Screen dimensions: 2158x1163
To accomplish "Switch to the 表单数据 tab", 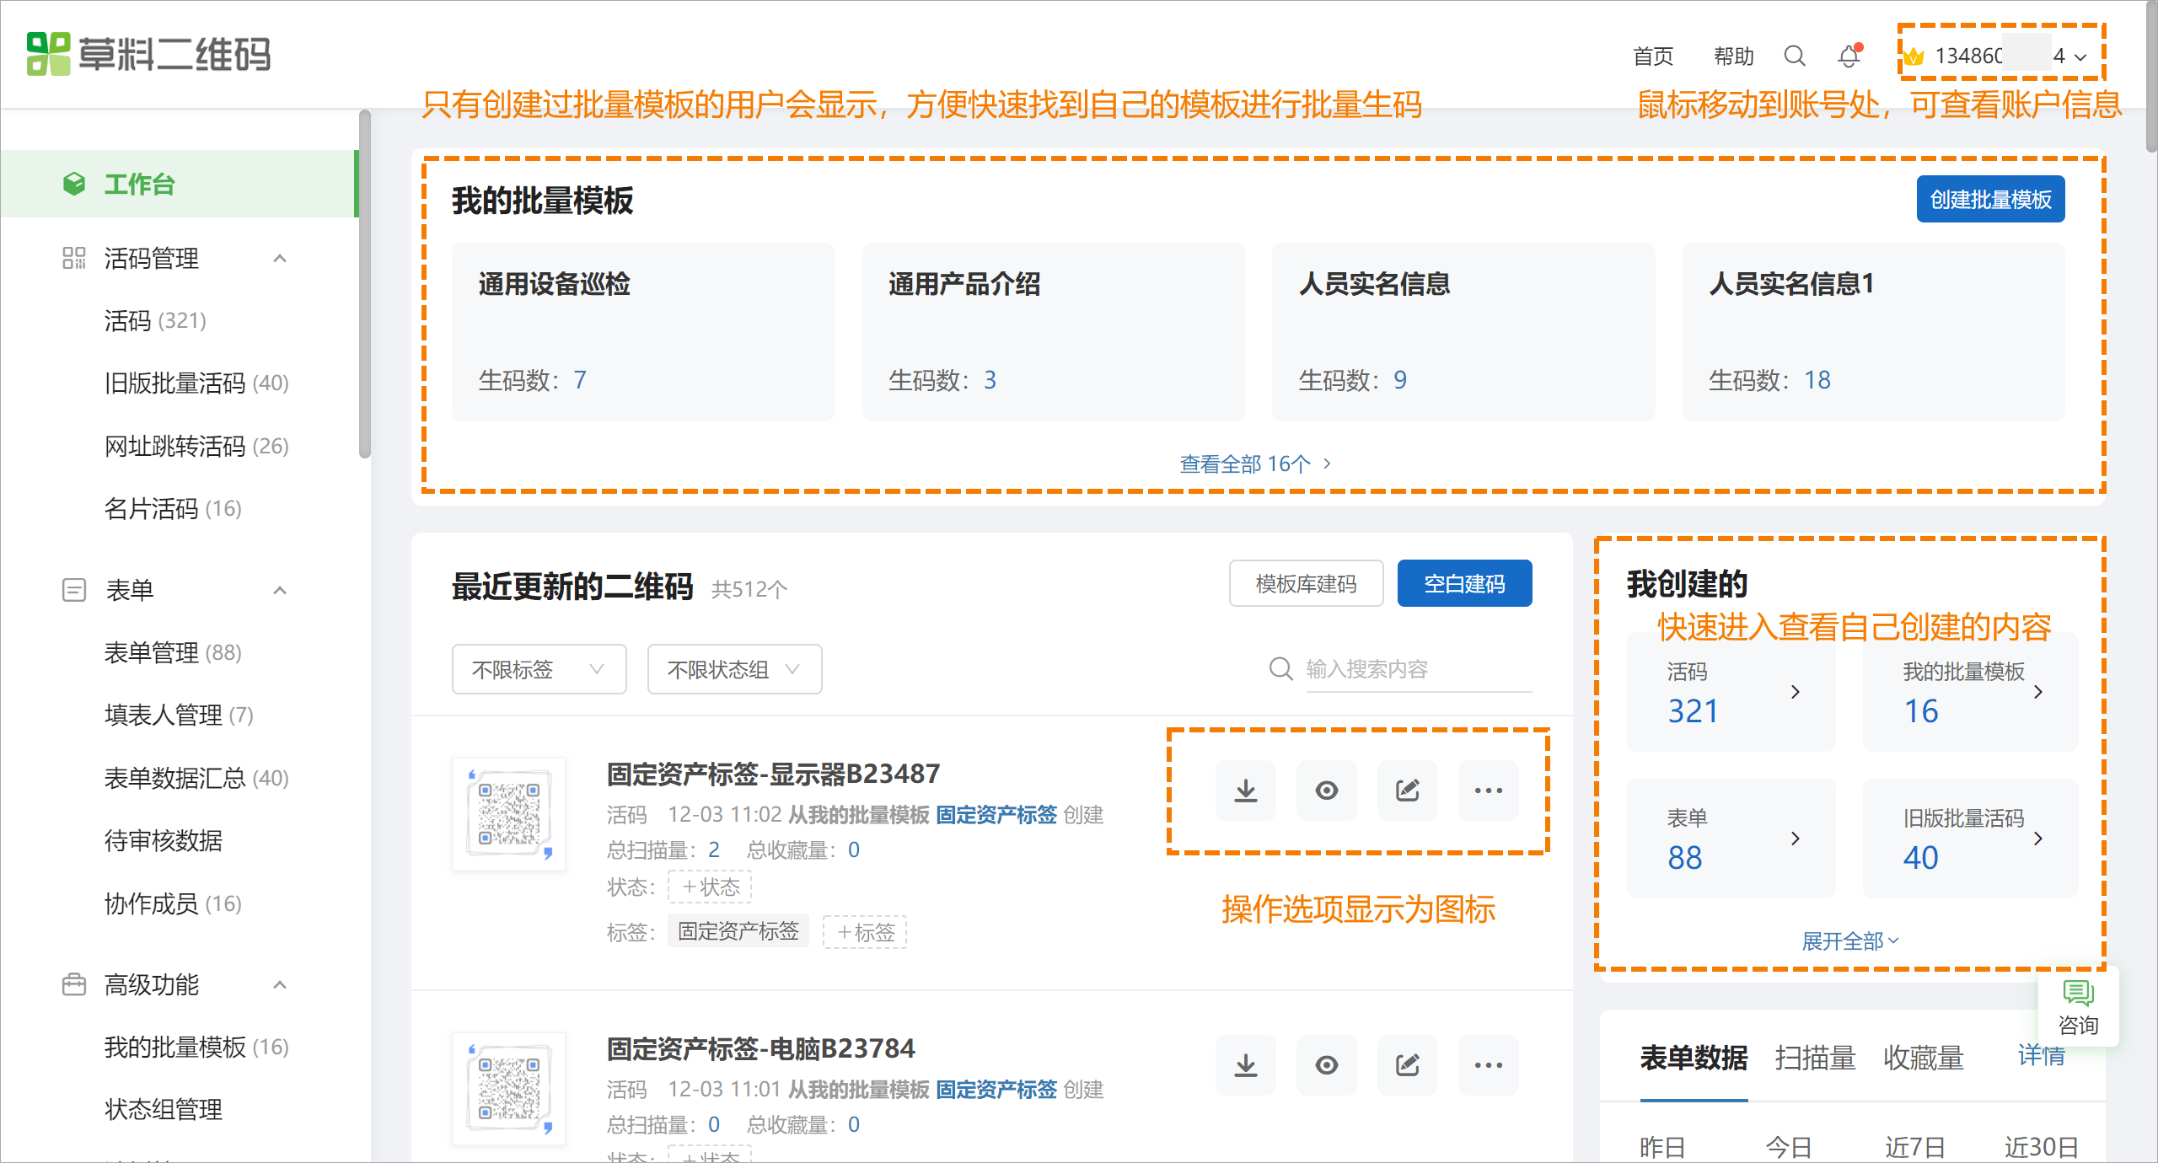I will [x=1694, y=1058].
